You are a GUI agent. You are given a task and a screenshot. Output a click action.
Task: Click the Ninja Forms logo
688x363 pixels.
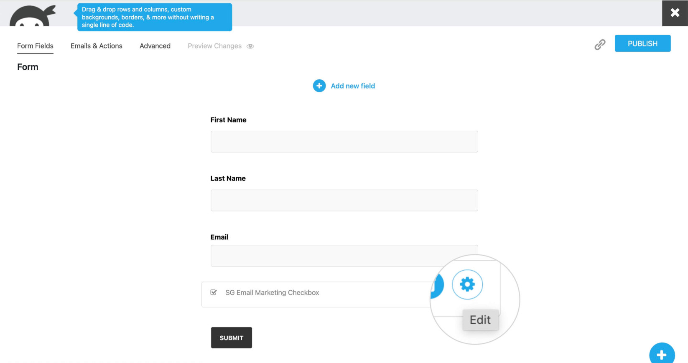click(33, 16)
